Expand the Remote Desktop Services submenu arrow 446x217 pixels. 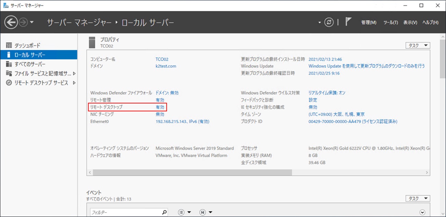74,83
